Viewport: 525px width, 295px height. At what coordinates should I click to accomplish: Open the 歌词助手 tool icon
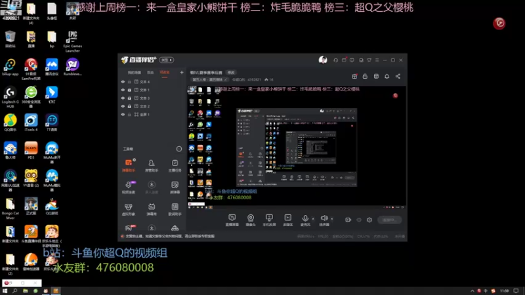(175, 209)
